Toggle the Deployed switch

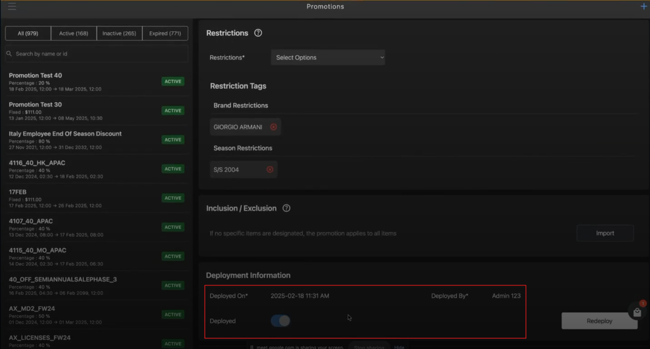281,321
